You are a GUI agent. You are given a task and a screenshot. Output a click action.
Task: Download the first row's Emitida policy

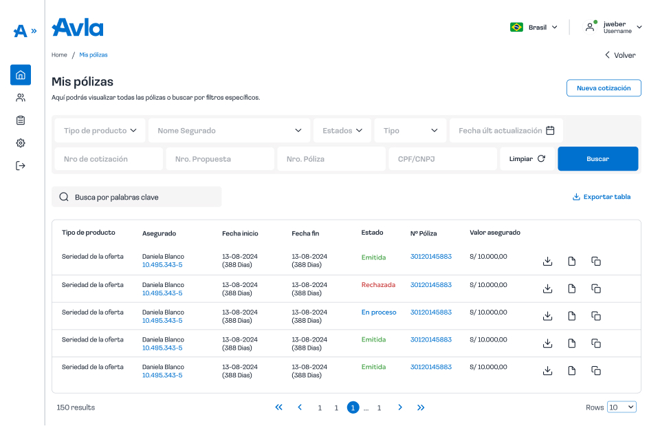click(x=547, y=262)
